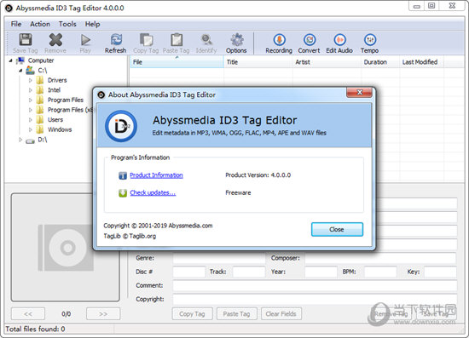
Task: Sort by the Title column header
Action: [x=258, y=62]
